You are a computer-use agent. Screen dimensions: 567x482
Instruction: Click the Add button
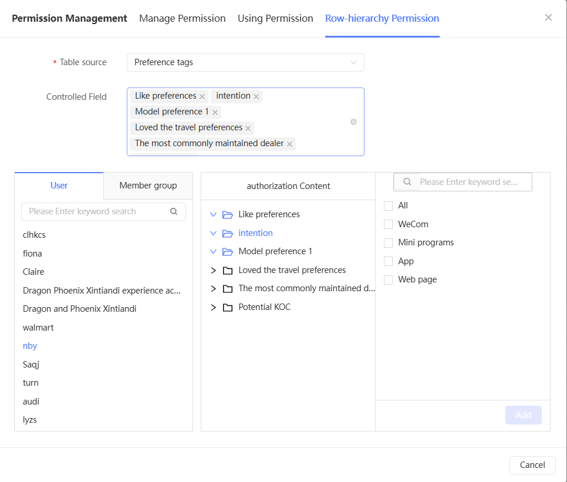coord(523,415)
